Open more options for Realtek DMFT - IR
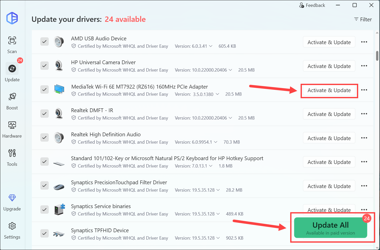 (364, 114)
